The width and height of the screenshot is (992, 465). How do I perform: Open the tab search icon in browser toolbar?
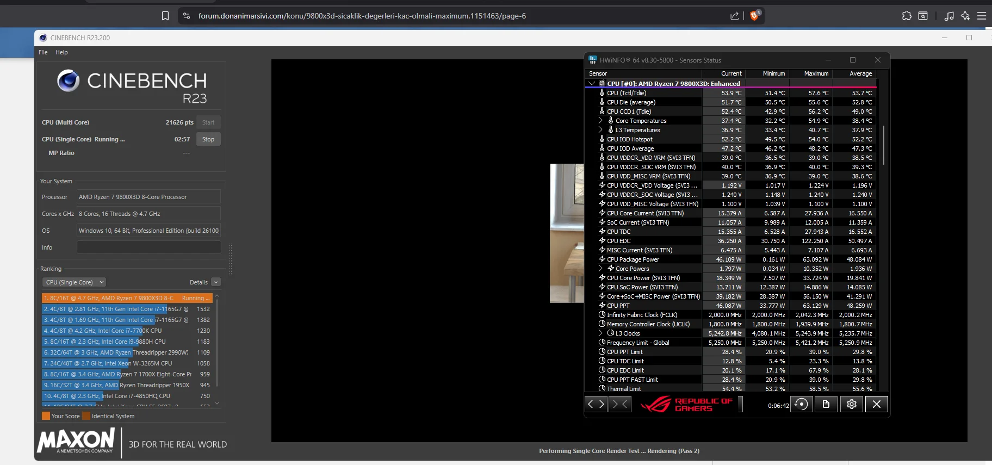(923, 16)
